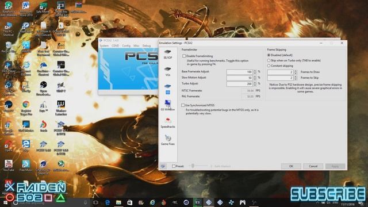Click Slow Motion Adjust spinner arrows
The height and width of the screenshot is (207, 368).
[255, 78]
